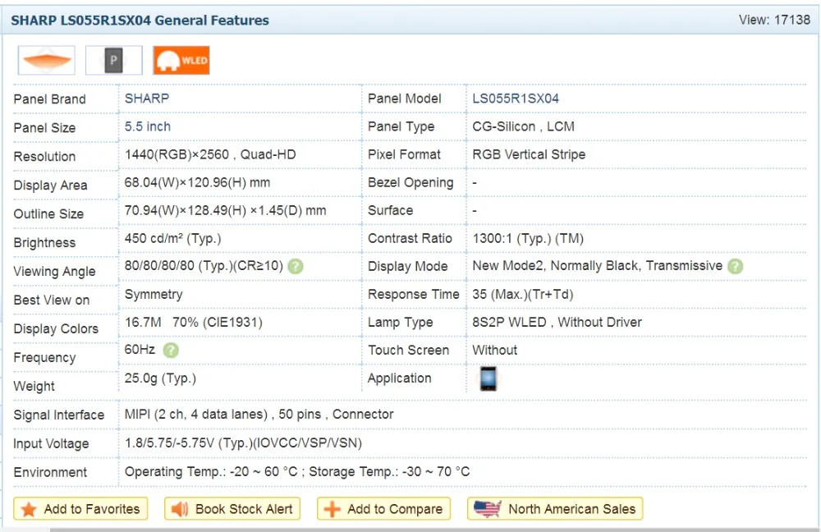Click the '35 (Max.)(Tr+Td)' response time
The image size is (821, 532).
coord(522,294)
